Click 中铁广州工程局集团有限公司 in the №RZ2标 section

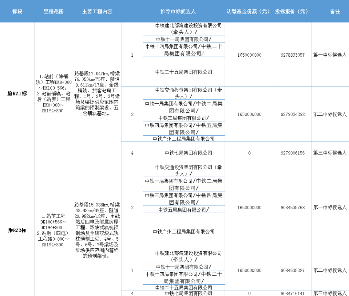coord(184,232)
